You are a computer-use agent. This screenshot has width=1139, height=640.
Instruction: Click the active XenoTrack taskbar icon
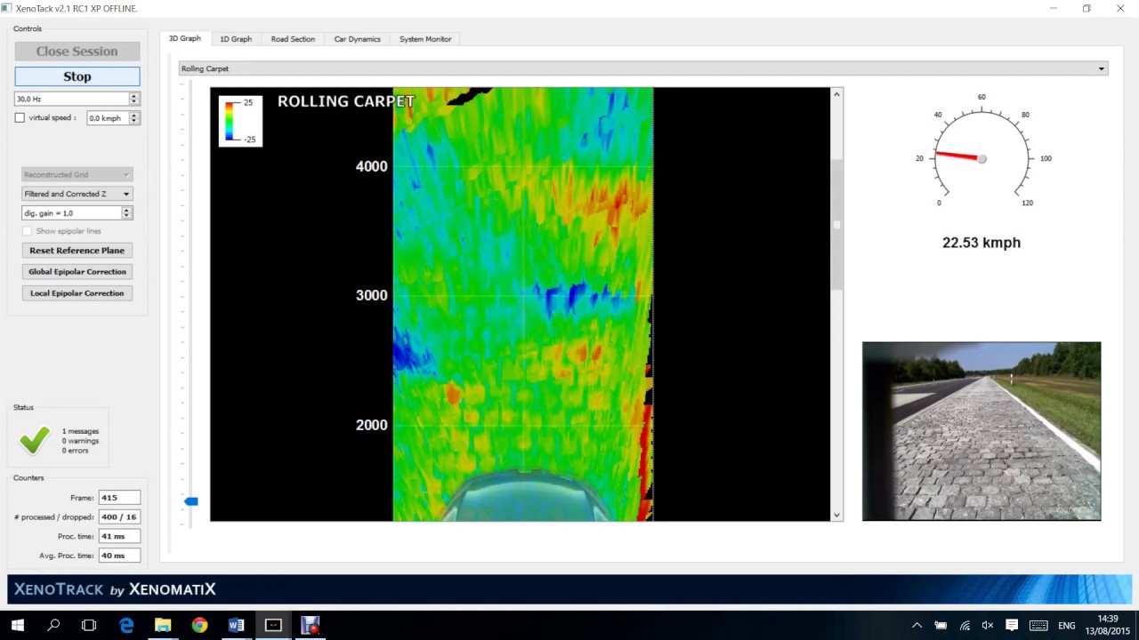tap(273, 625)
